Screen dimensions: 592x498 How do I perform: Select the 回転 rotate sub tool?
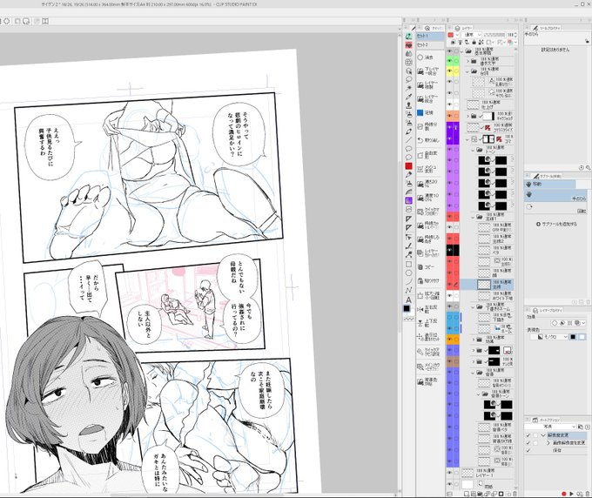pyautogui.click(x=557, y=208)
